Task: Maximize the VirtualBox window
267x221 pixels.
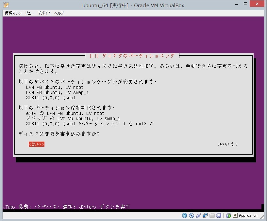Action: pyautogui.click(x=245, y=4)
